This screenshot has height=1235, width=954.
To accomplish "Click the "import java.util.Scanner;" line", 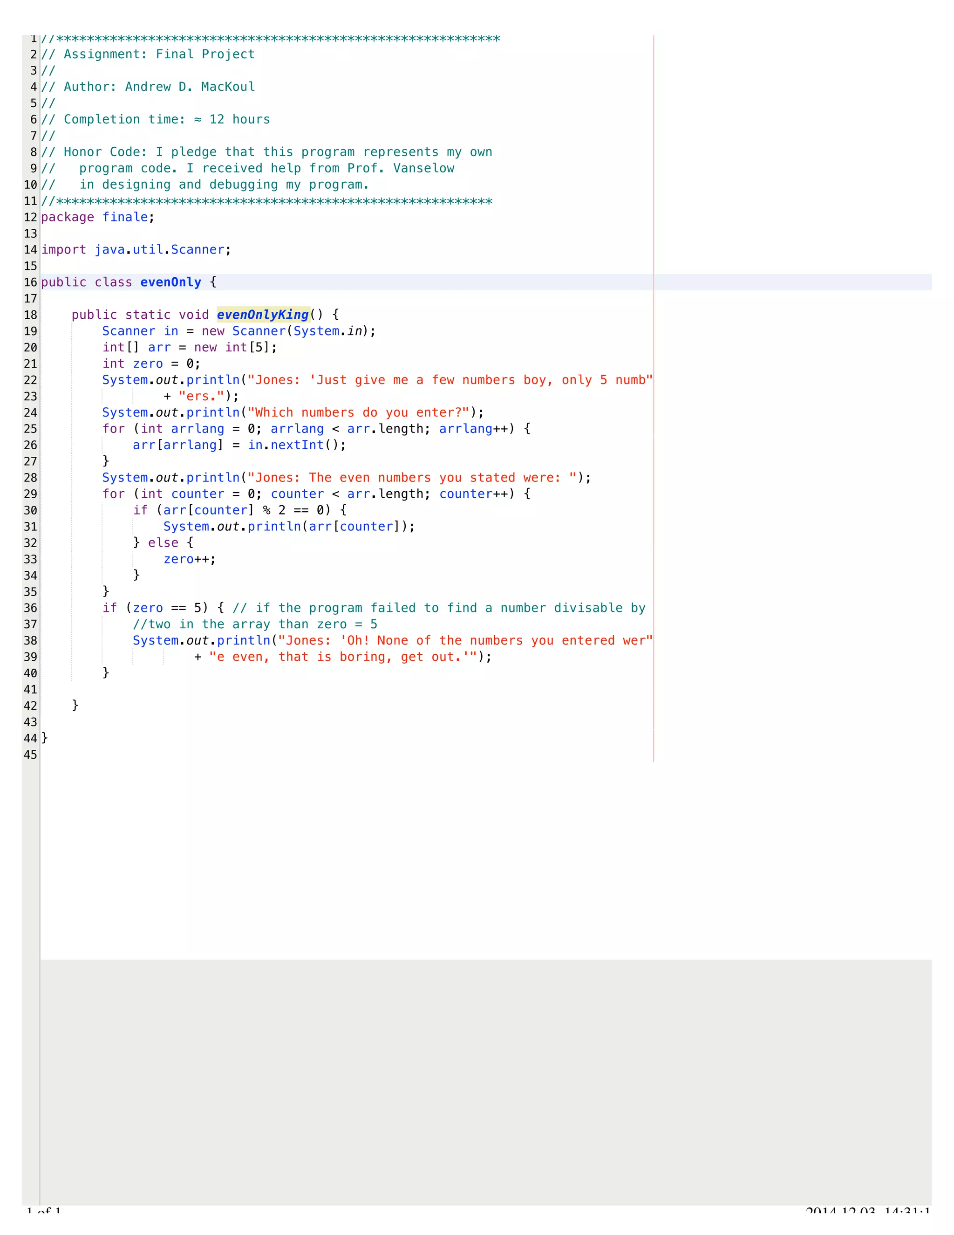I will click(136, 250).
